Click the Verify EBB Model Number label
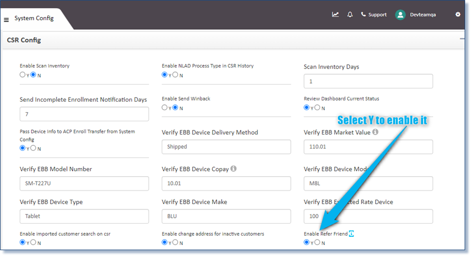The width and height of the screenshot is (471, 256). point(56,169)
